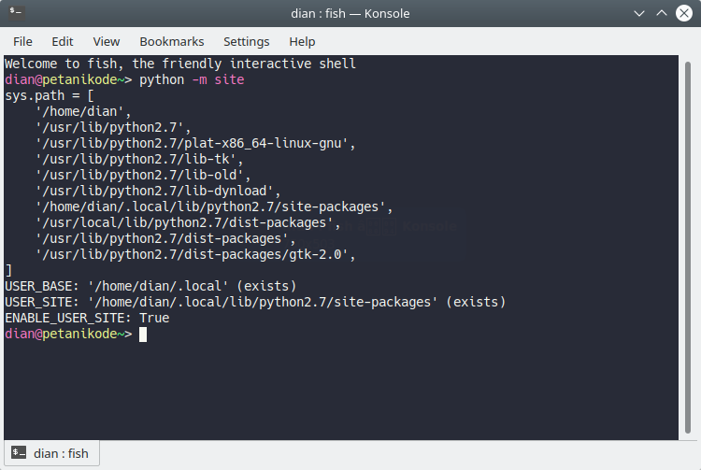Click the "python -m site" command text

[192, 80]
